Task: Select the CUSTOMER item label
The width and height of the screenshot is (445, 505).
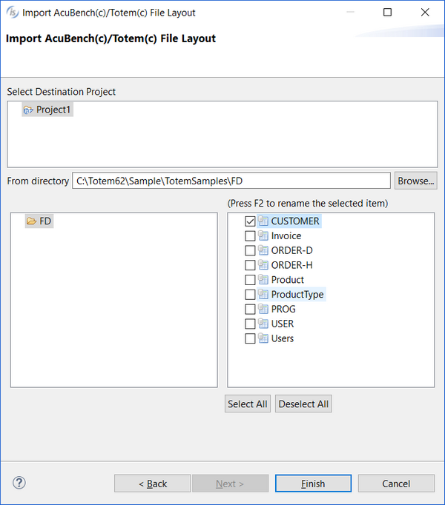Action: (x=295, y=221)
